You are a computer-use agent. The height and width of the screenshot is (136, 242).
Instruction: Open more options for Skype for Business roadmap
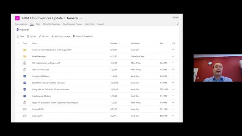pos(173,102)
